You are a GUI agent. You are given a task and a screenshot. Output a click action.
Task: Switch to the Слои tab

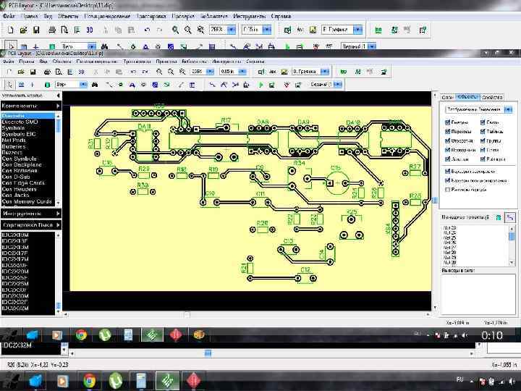pos(447,97)
